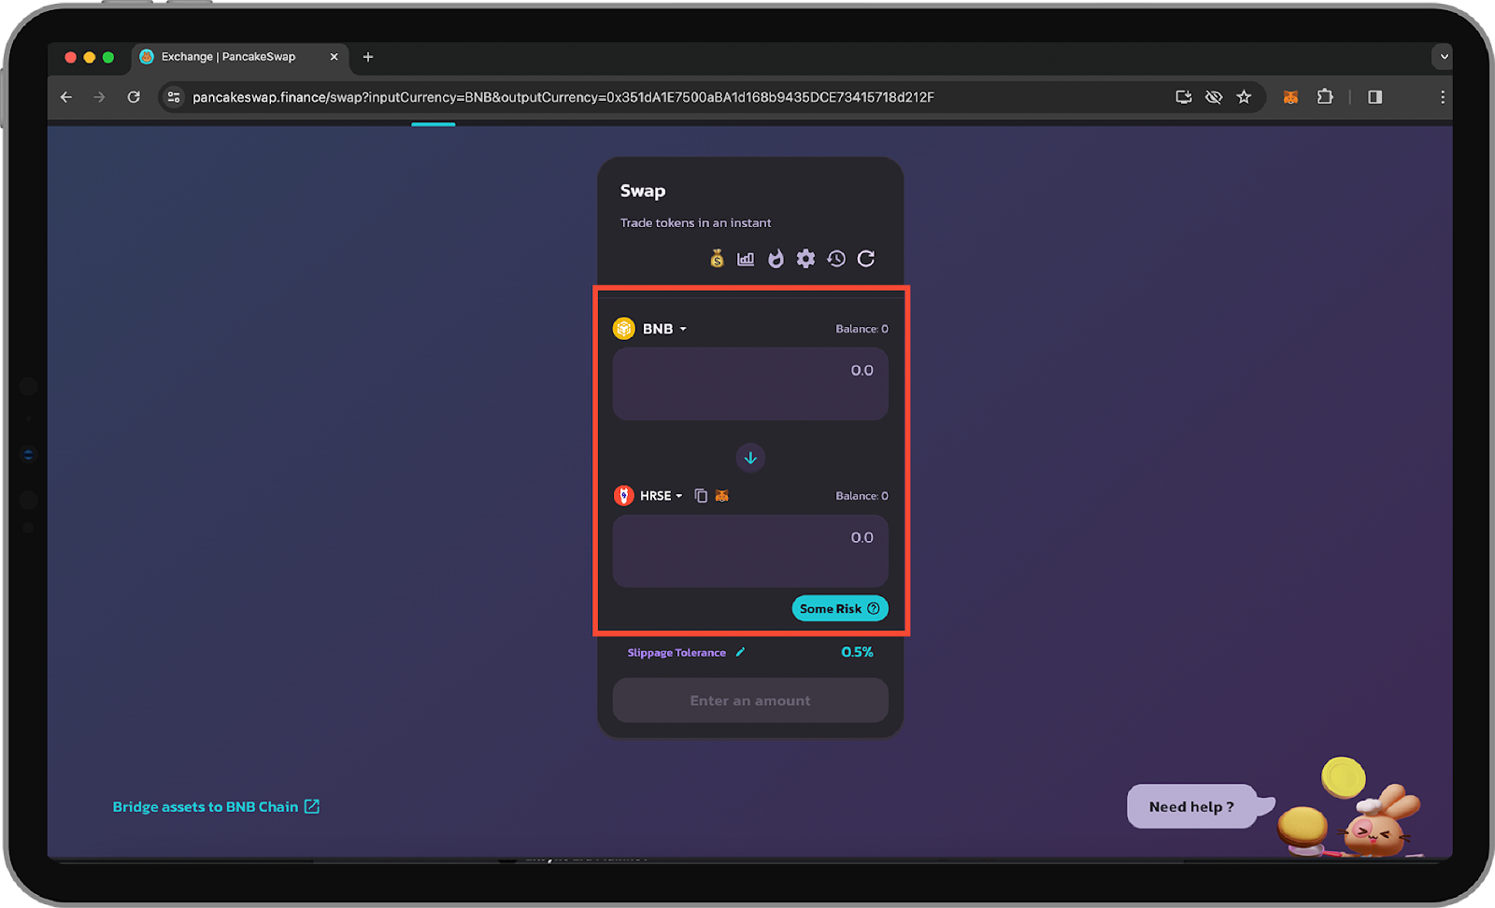
Task: Open the Chrome three-dot menu
Action: click(x=1442, y=97)
